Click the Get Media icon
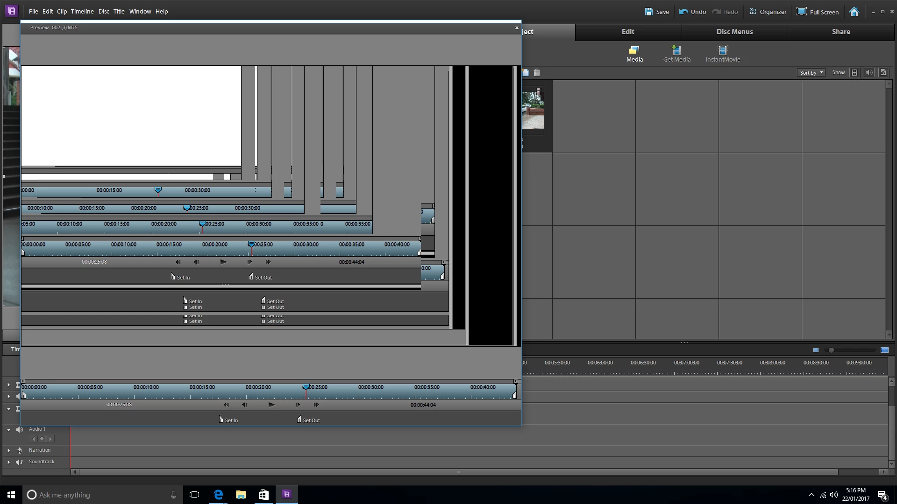The image size is (897, 504). (x=676, y=50)
